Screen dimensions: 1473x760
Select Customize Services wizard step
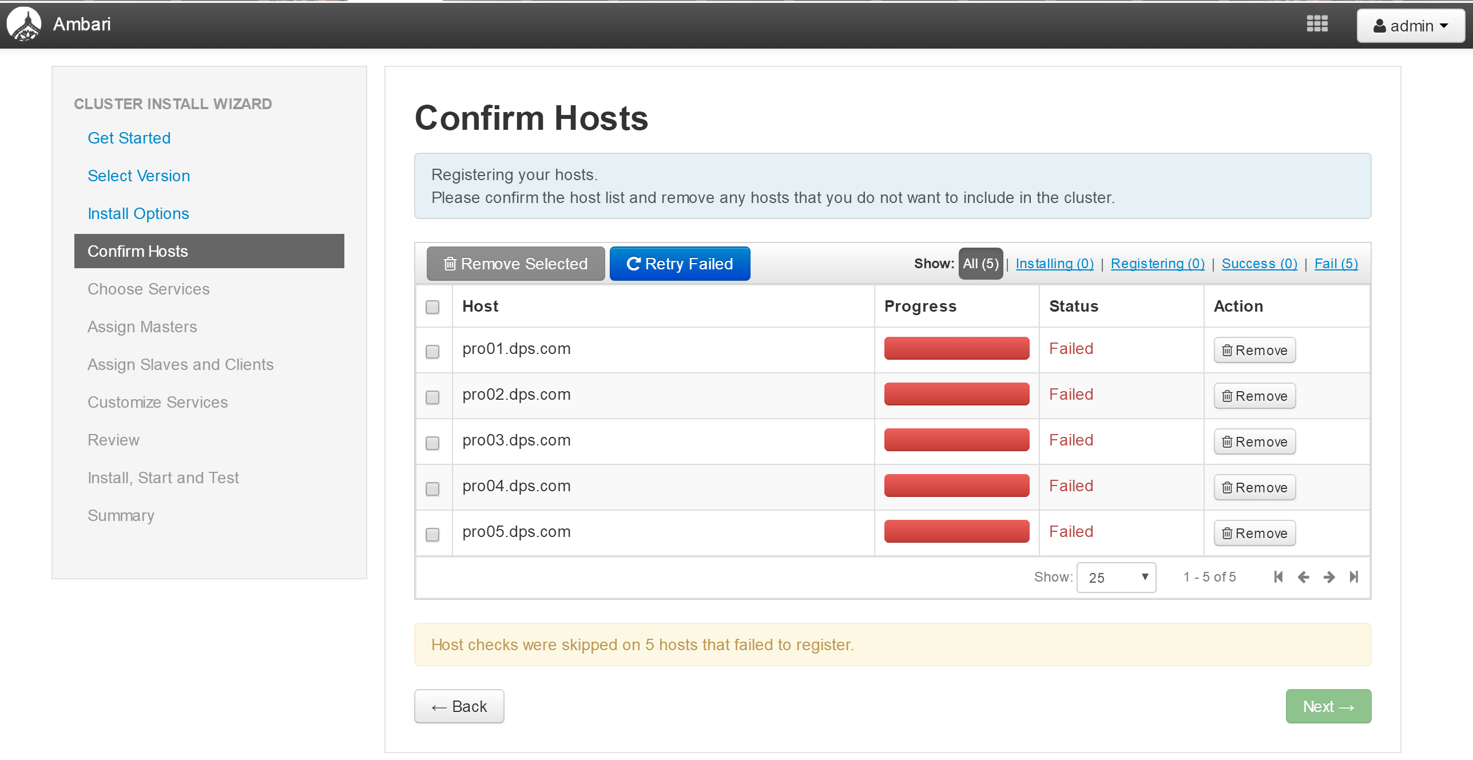pos(158,402)
